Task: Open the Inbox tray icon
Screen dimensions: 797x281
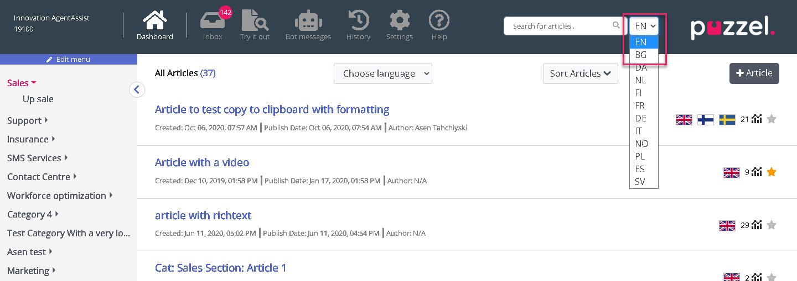Action: click(213, 22)
